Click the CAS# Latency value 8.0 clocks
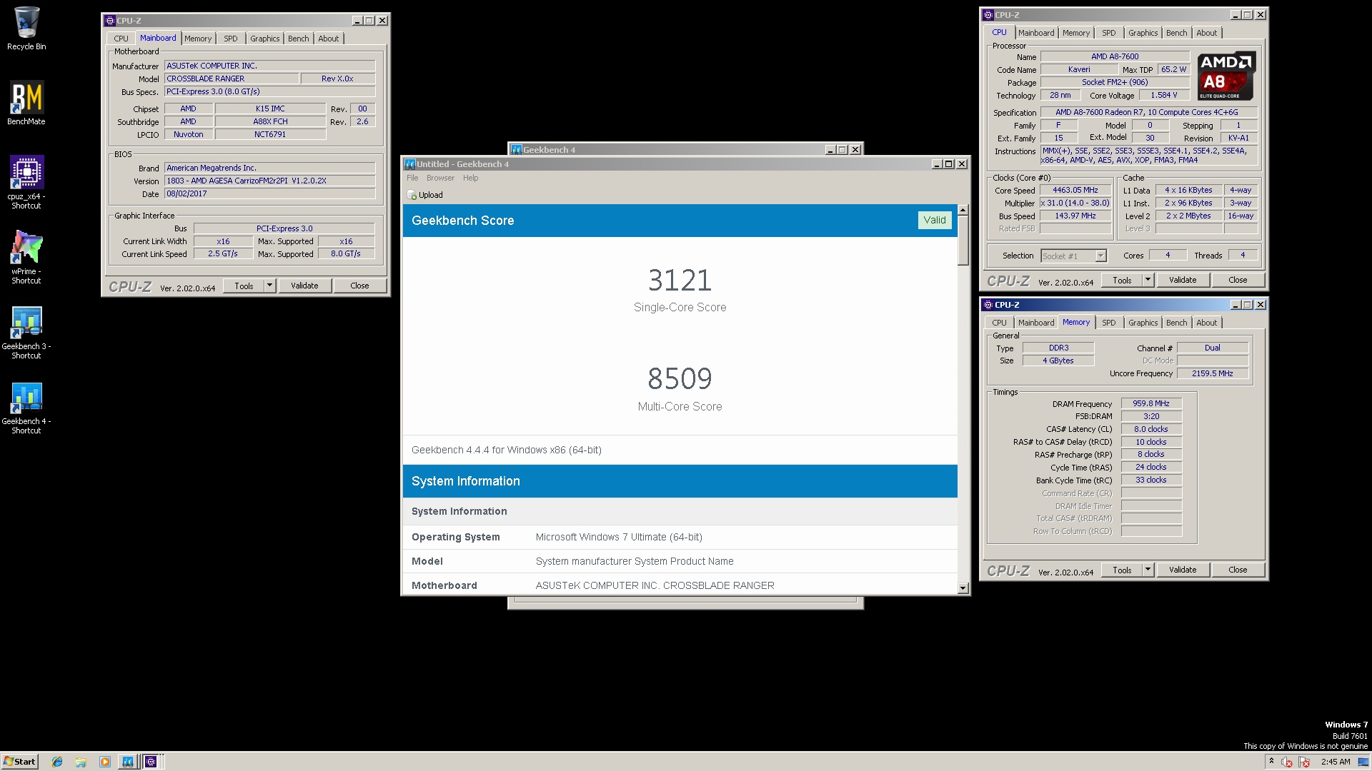This screenshot has height=771, width=1372. point(1150,429)
